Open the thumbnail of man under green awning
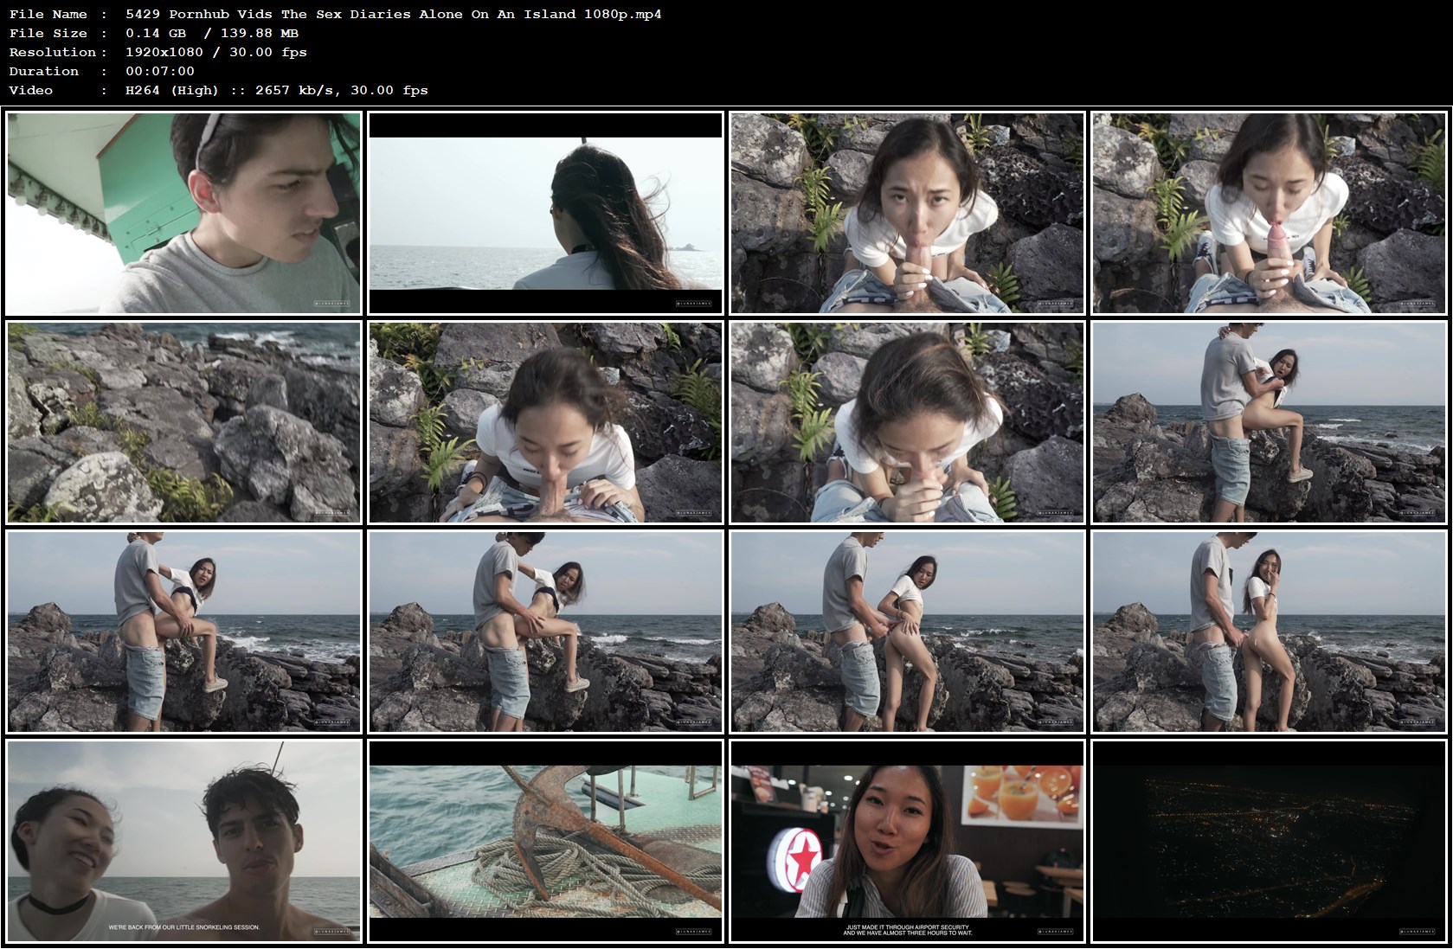1453x949 pixels. point(183,213)
